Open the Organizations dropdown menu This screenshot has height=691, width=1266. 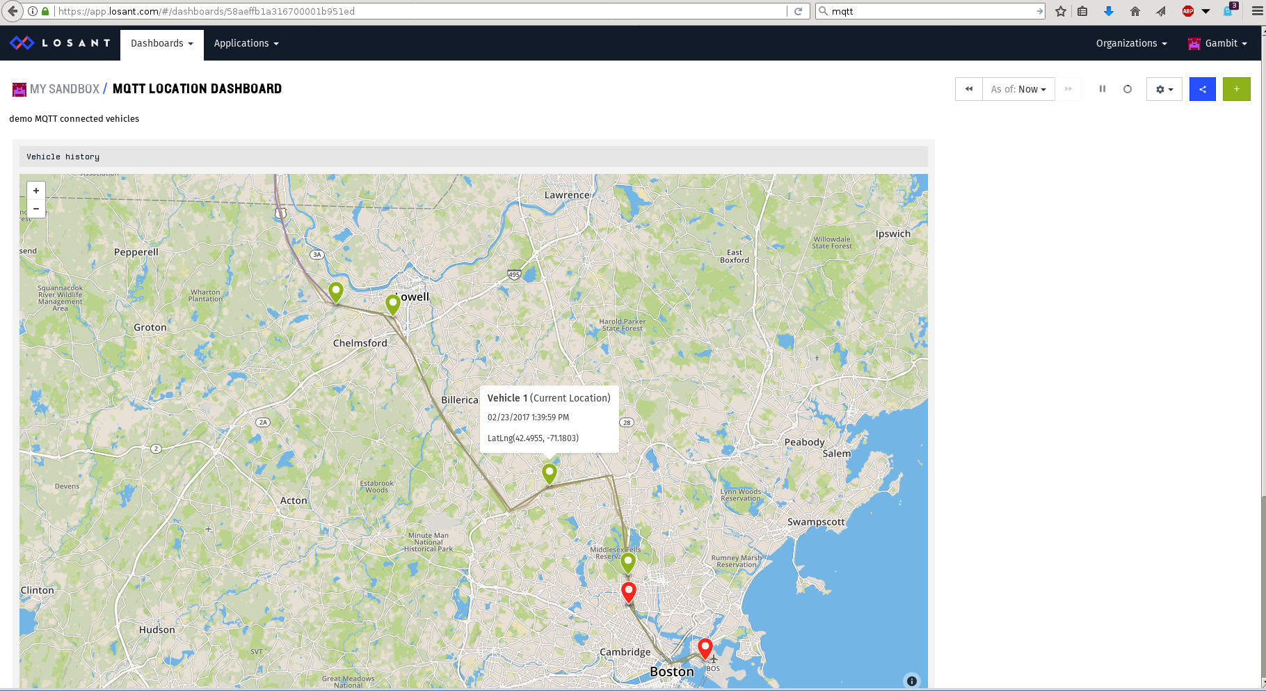point(1131,43)
